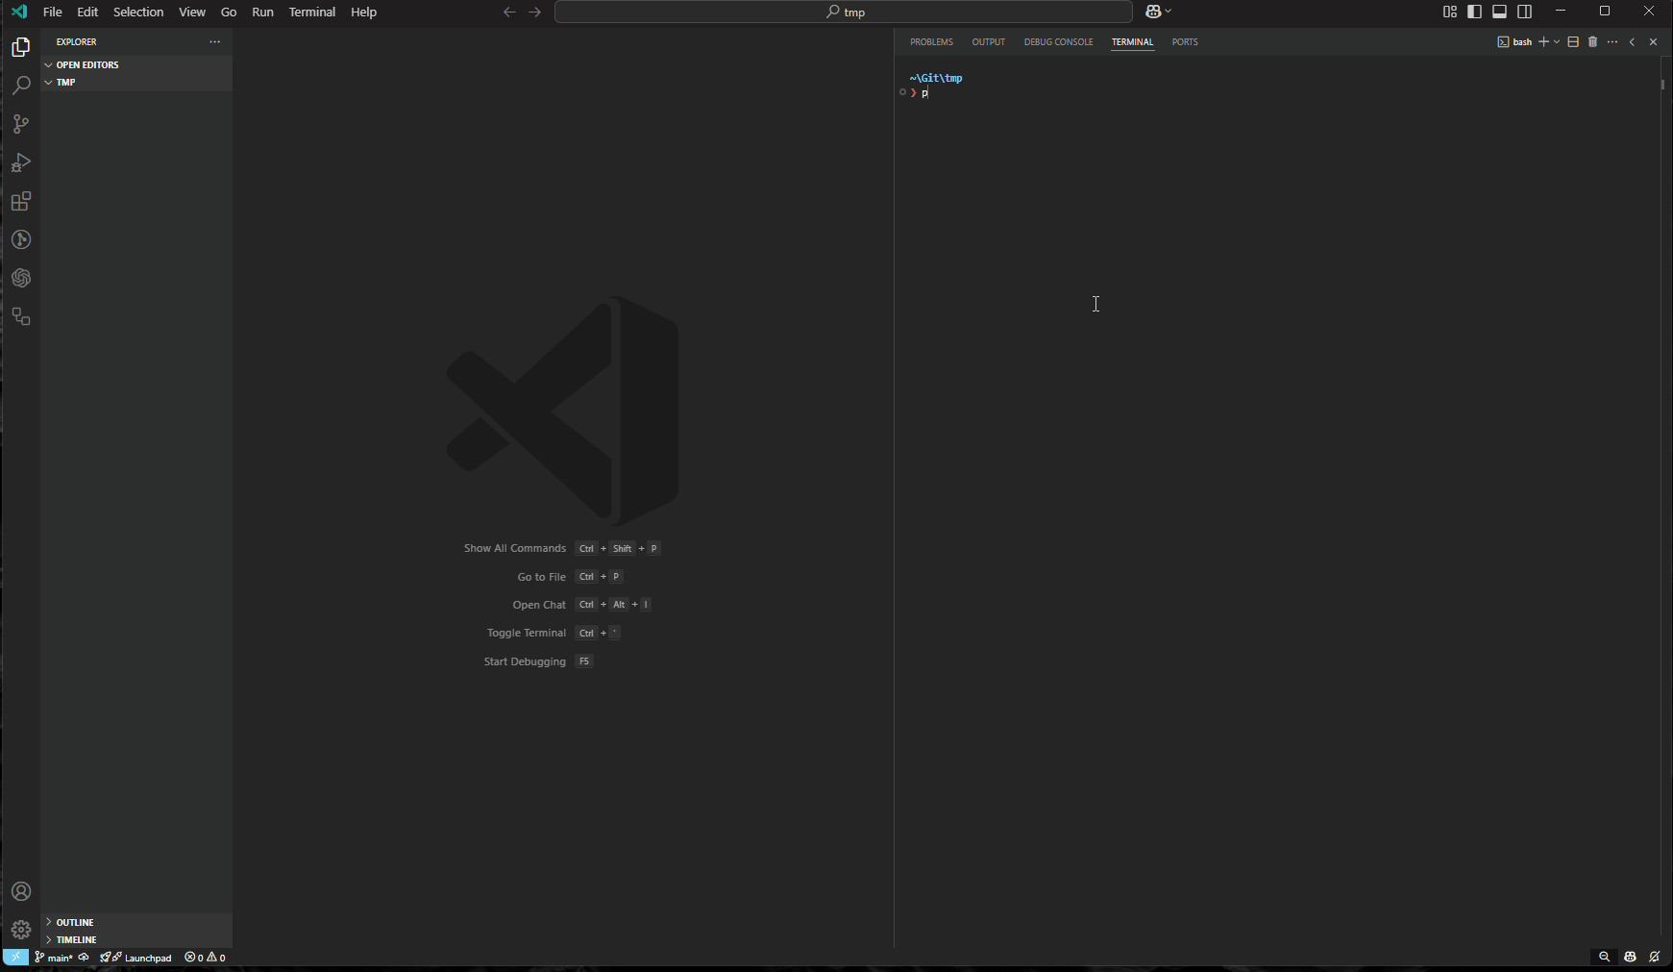Image resolution: width=1673 pixels, height=972 pixels.
Task: Toggle the Primary Side Bar layout button
Action: click(x=1474, y=12)
